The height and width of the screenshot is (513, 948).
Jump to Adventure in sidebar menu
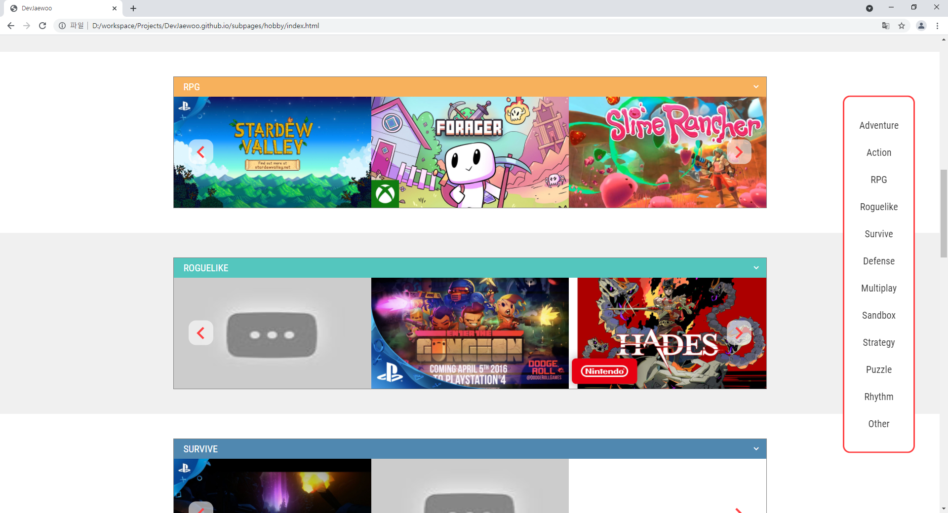(x=879, y=125)
